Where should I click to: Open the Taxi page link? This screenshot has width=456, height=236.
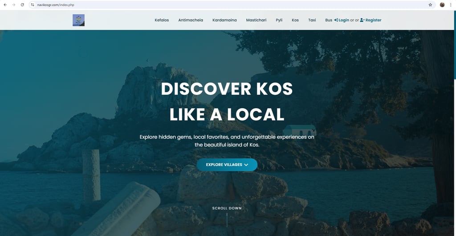[x=312, y=20]
